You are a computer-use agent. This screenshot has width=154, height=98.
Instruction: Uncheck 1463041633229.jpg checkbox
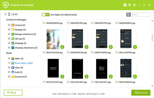tap(44, 52)
